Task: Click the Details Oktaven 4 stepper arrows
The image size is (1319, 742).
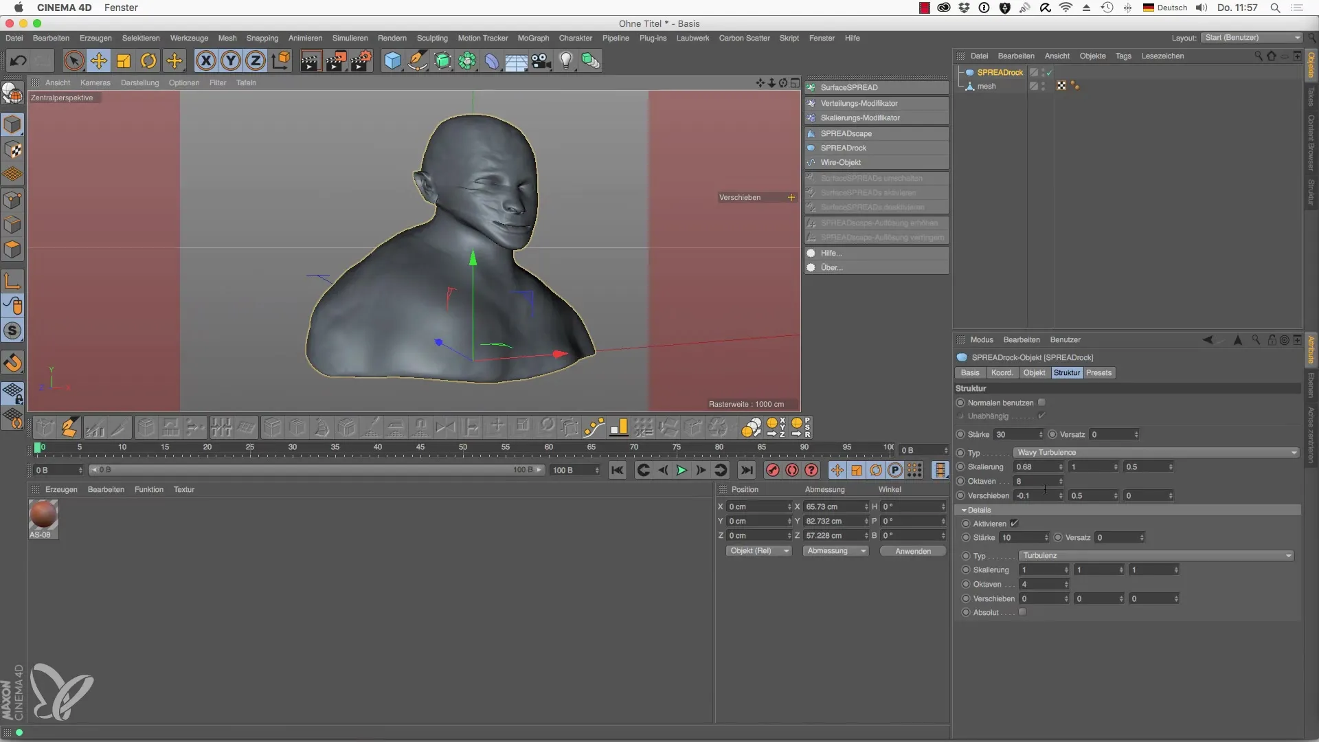Action: tap(1066, 585)
